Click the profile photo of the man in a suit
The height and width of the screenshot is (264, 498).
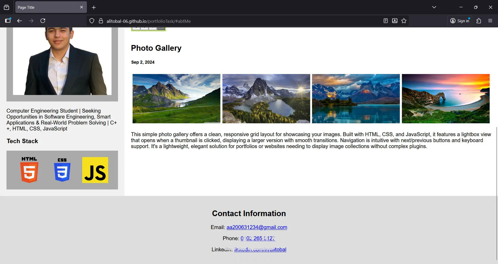[62, 61]
